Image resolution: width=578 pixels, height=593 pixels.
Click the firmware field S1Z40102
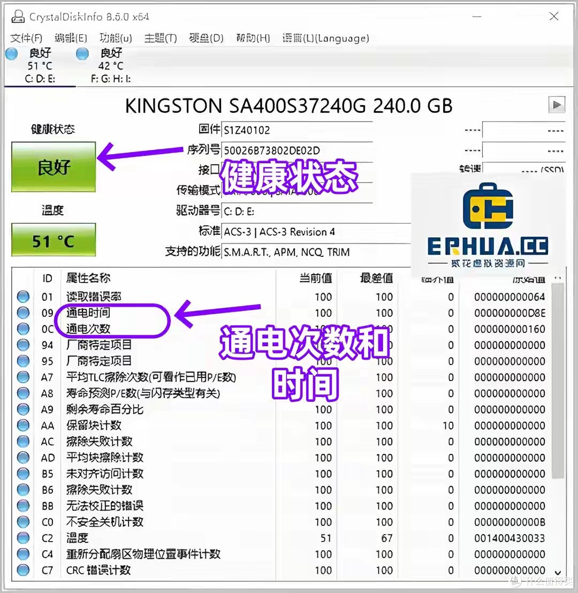point(297,130)
